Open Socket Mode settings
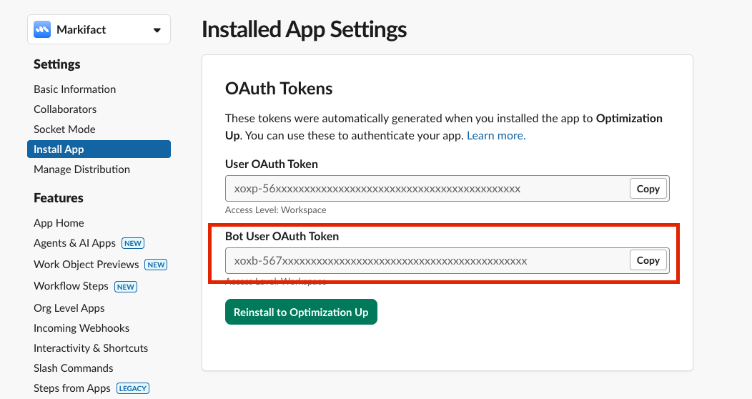 coord(65,129)
